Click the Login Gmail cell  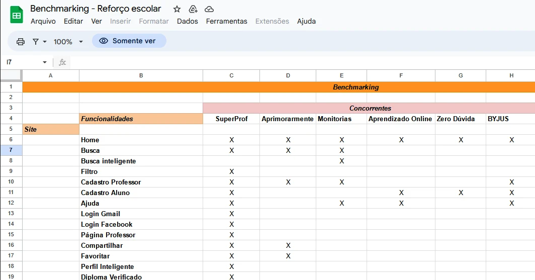click(141, 214)
